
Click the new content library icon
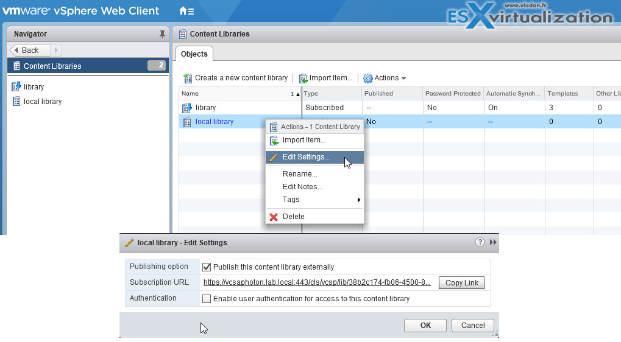pyautogui.click(x=188, y=79)
